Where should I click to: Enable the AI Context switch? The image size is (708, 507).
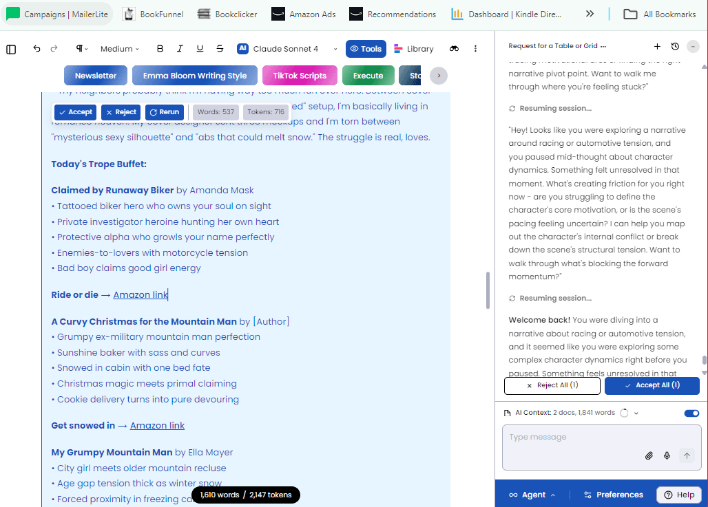tap(691, 413)
